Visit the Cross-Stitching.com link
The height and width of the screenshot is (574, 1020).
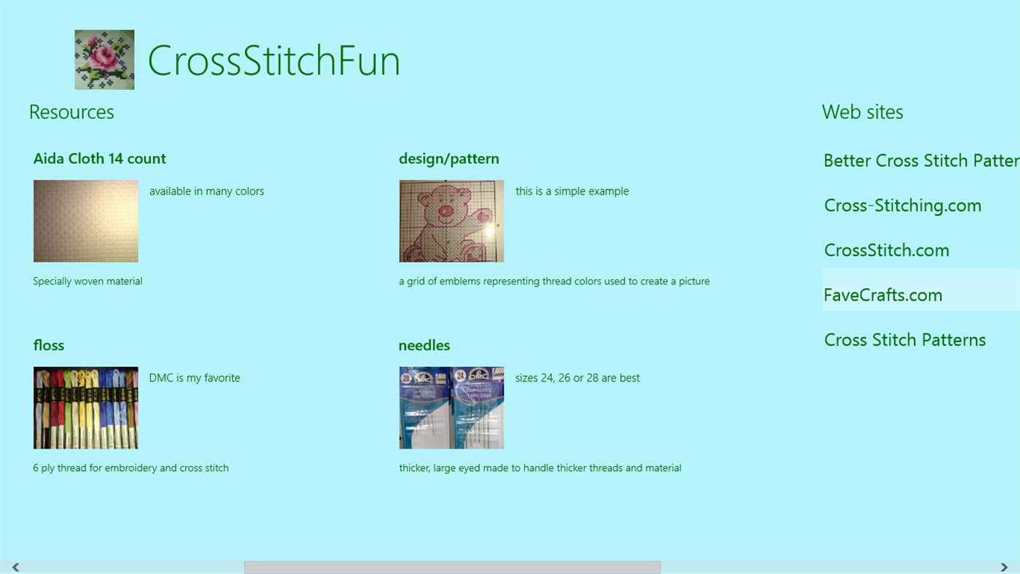click(903, 206)
